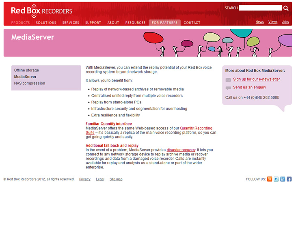
Task: Click Send us an enquiry link
Action: pos(249,87)
